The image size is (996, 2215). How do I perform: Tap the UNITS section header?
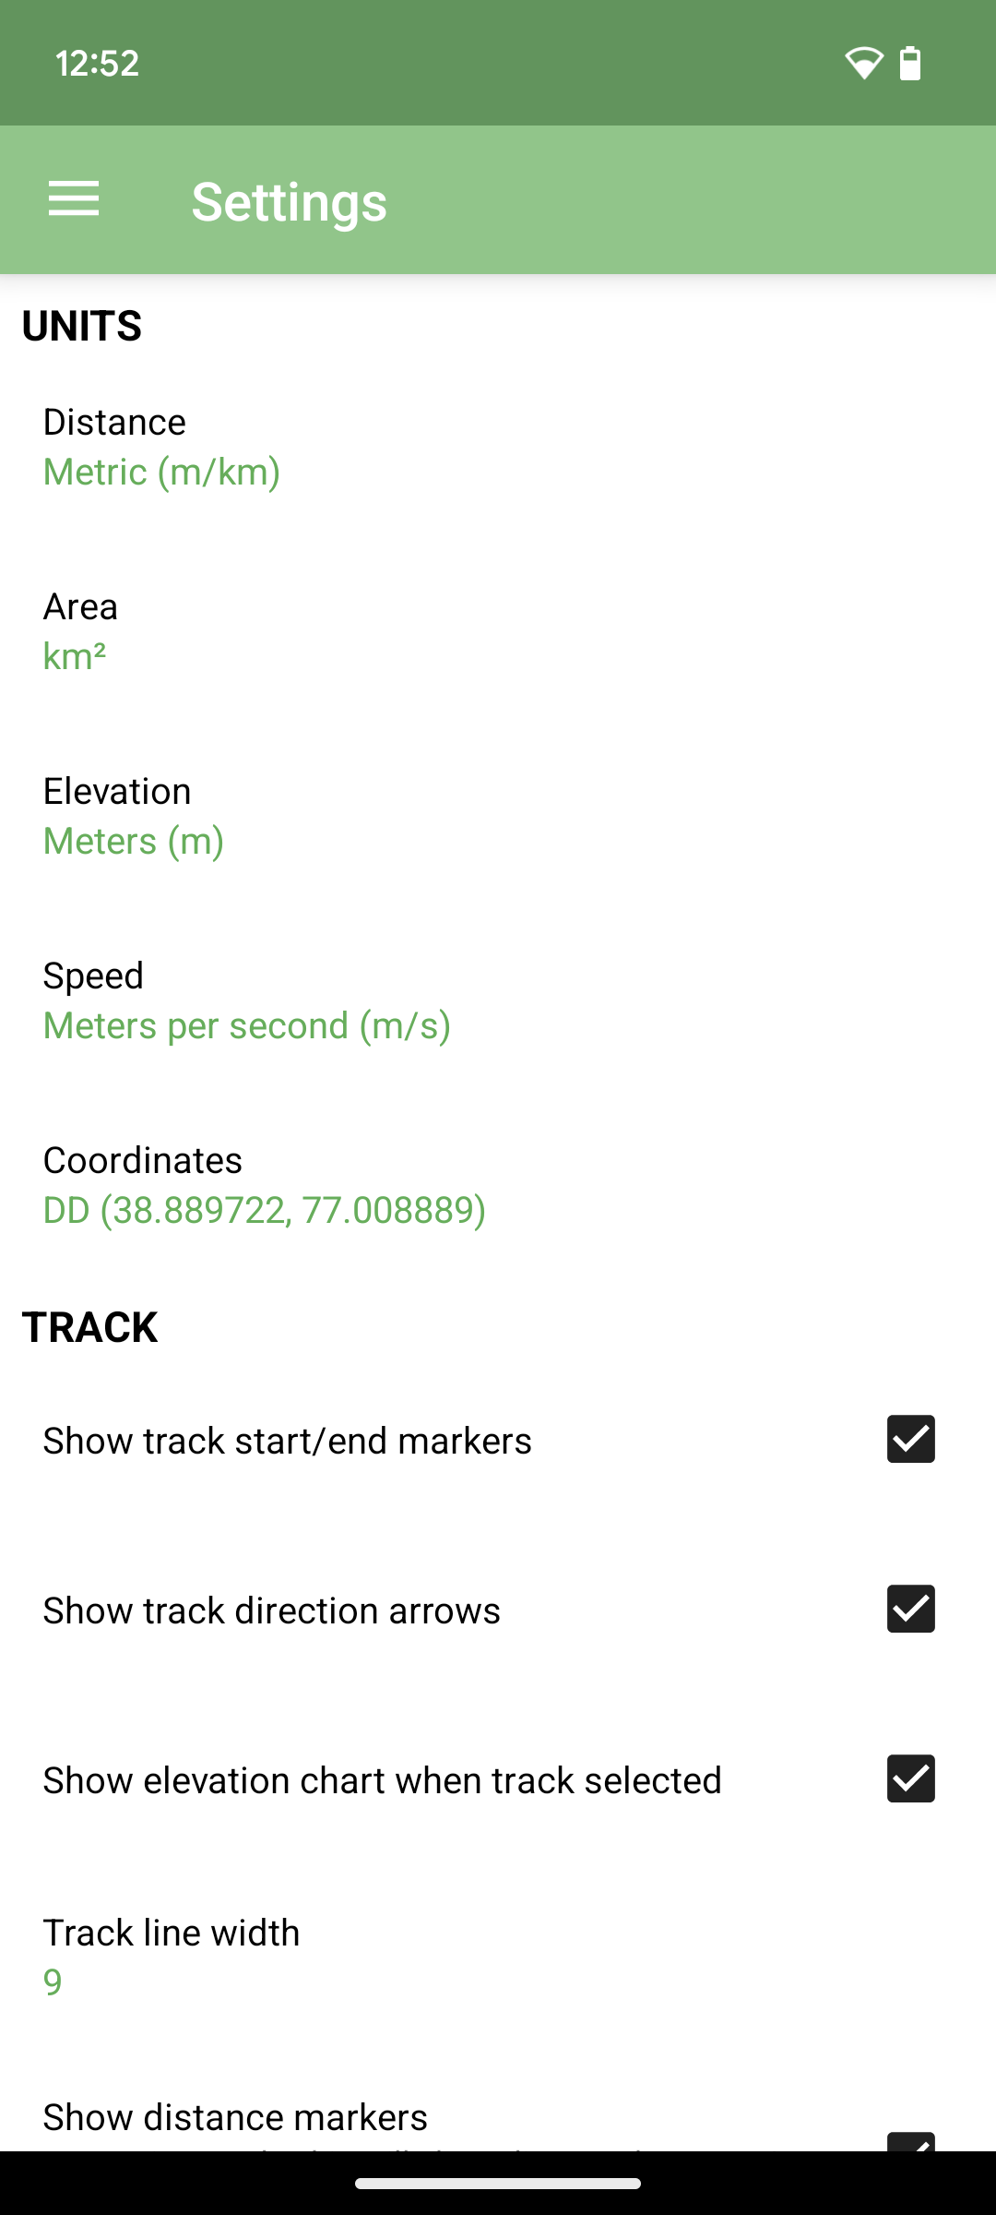click(x=82, y=326)
